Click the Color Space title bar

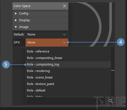38,6
